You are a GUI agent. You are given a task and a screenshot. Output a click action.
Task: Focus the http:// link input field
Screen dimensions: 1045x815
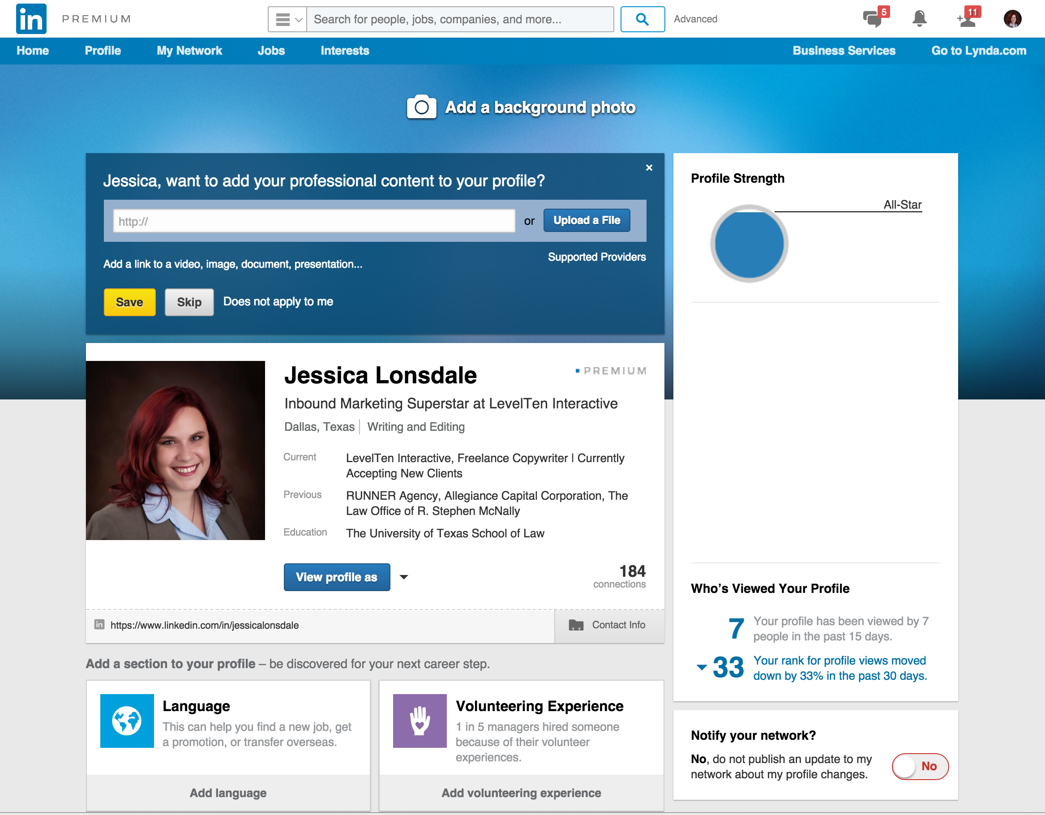[x=314, y=221]
